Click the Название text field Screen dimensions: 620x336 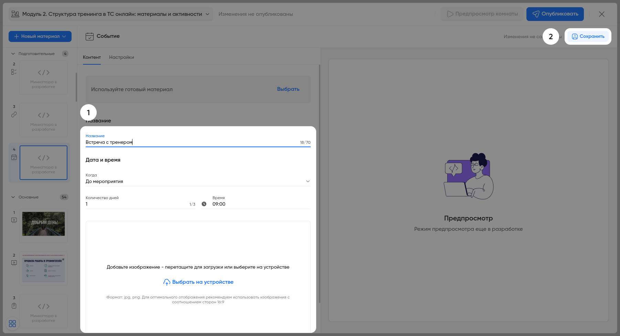coord(191,142)
